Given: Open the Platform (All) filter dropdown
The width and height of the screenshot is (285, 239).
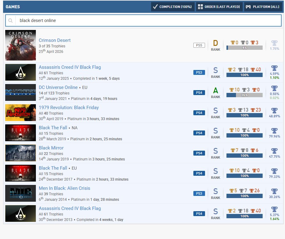Looking at the screenshot, I should pos(263,7).
